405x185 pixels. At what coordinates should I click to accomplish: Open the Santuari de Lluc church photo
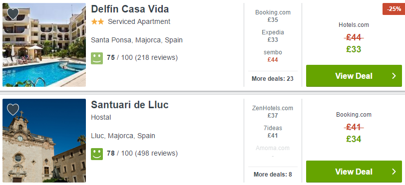click(x=44, y=141)
